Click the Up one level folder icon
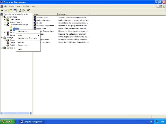The width and height of the screenshot is (166, 124). [x=11, y=10]
